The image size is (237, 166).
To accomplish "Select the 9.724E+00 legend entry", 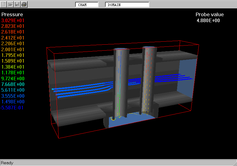I will tap(13, 79).
